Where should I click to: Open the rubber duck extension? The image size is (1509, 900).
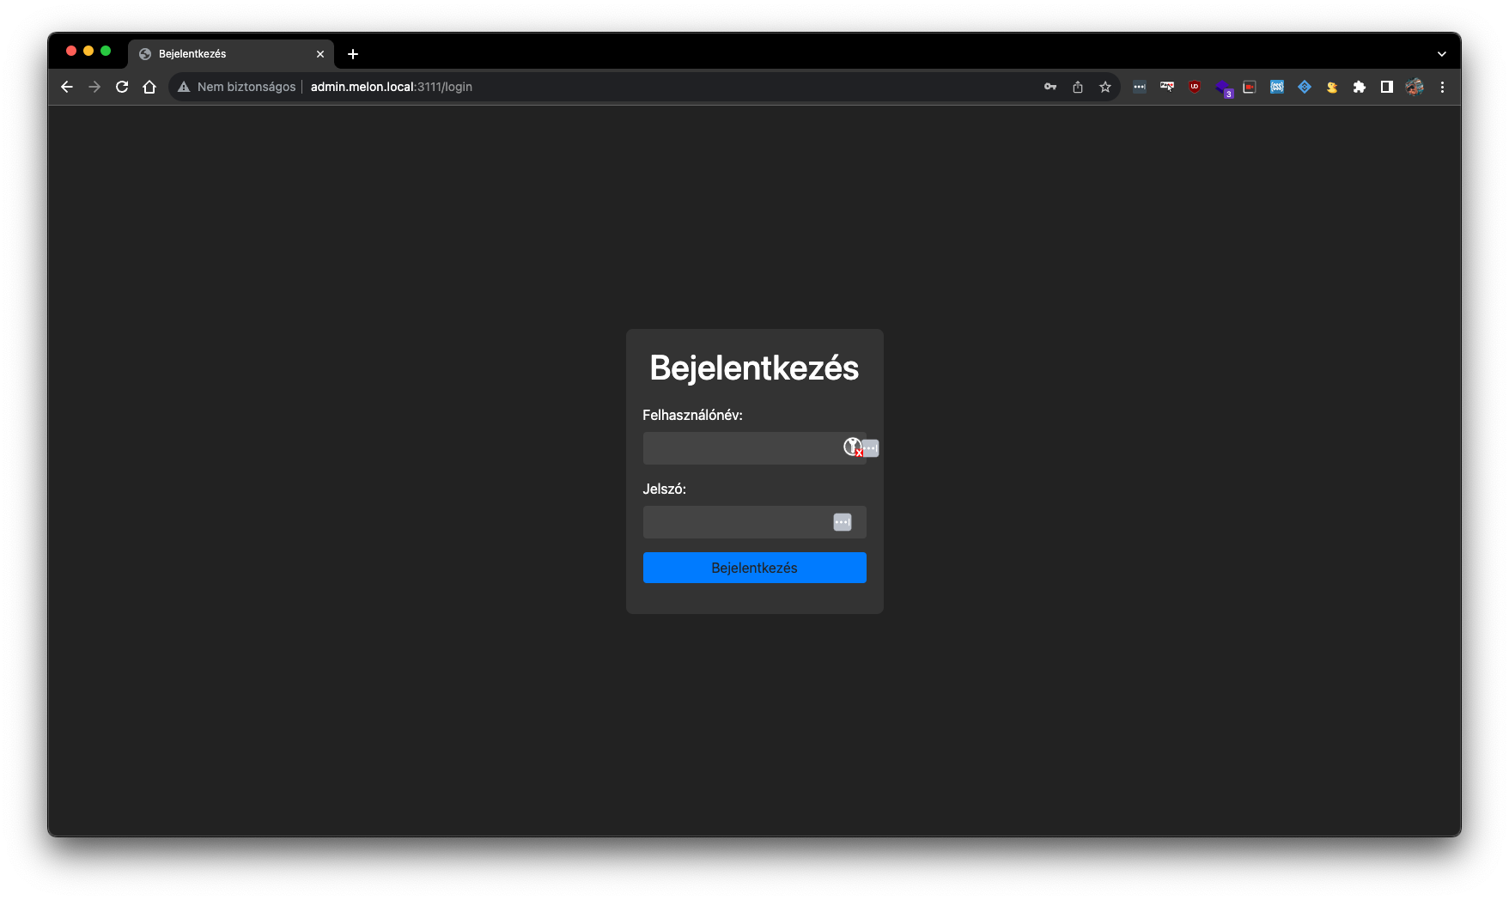click(x=1332, y=87)
